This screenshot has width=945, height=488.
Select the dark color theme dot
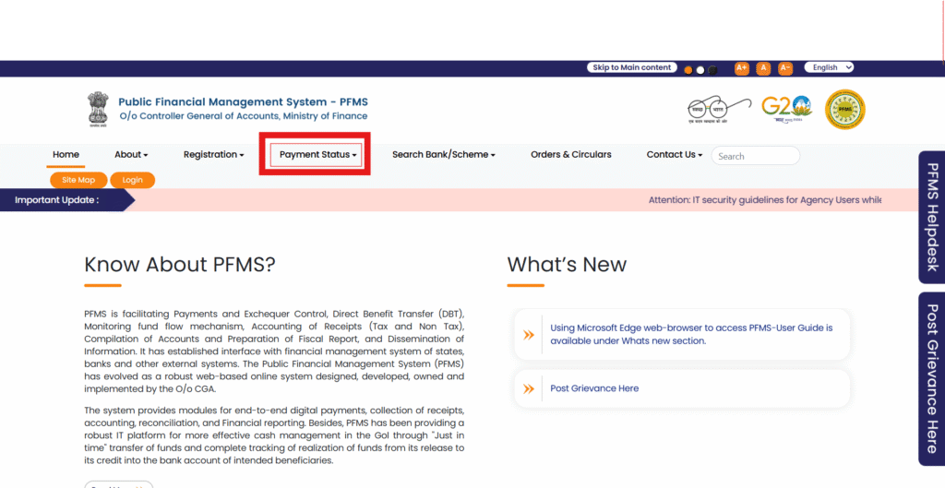tap(712, 70)
